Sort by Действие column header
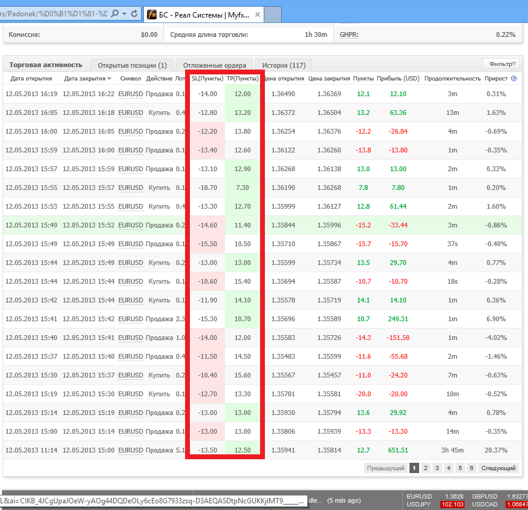The image size is (528, 510). [x=159, y=79]
